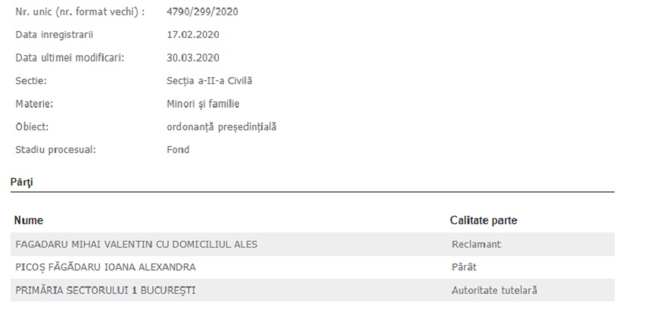Screen dimensions: 651x312
Task: Click the Pârât party role
Action: [463, 267]
